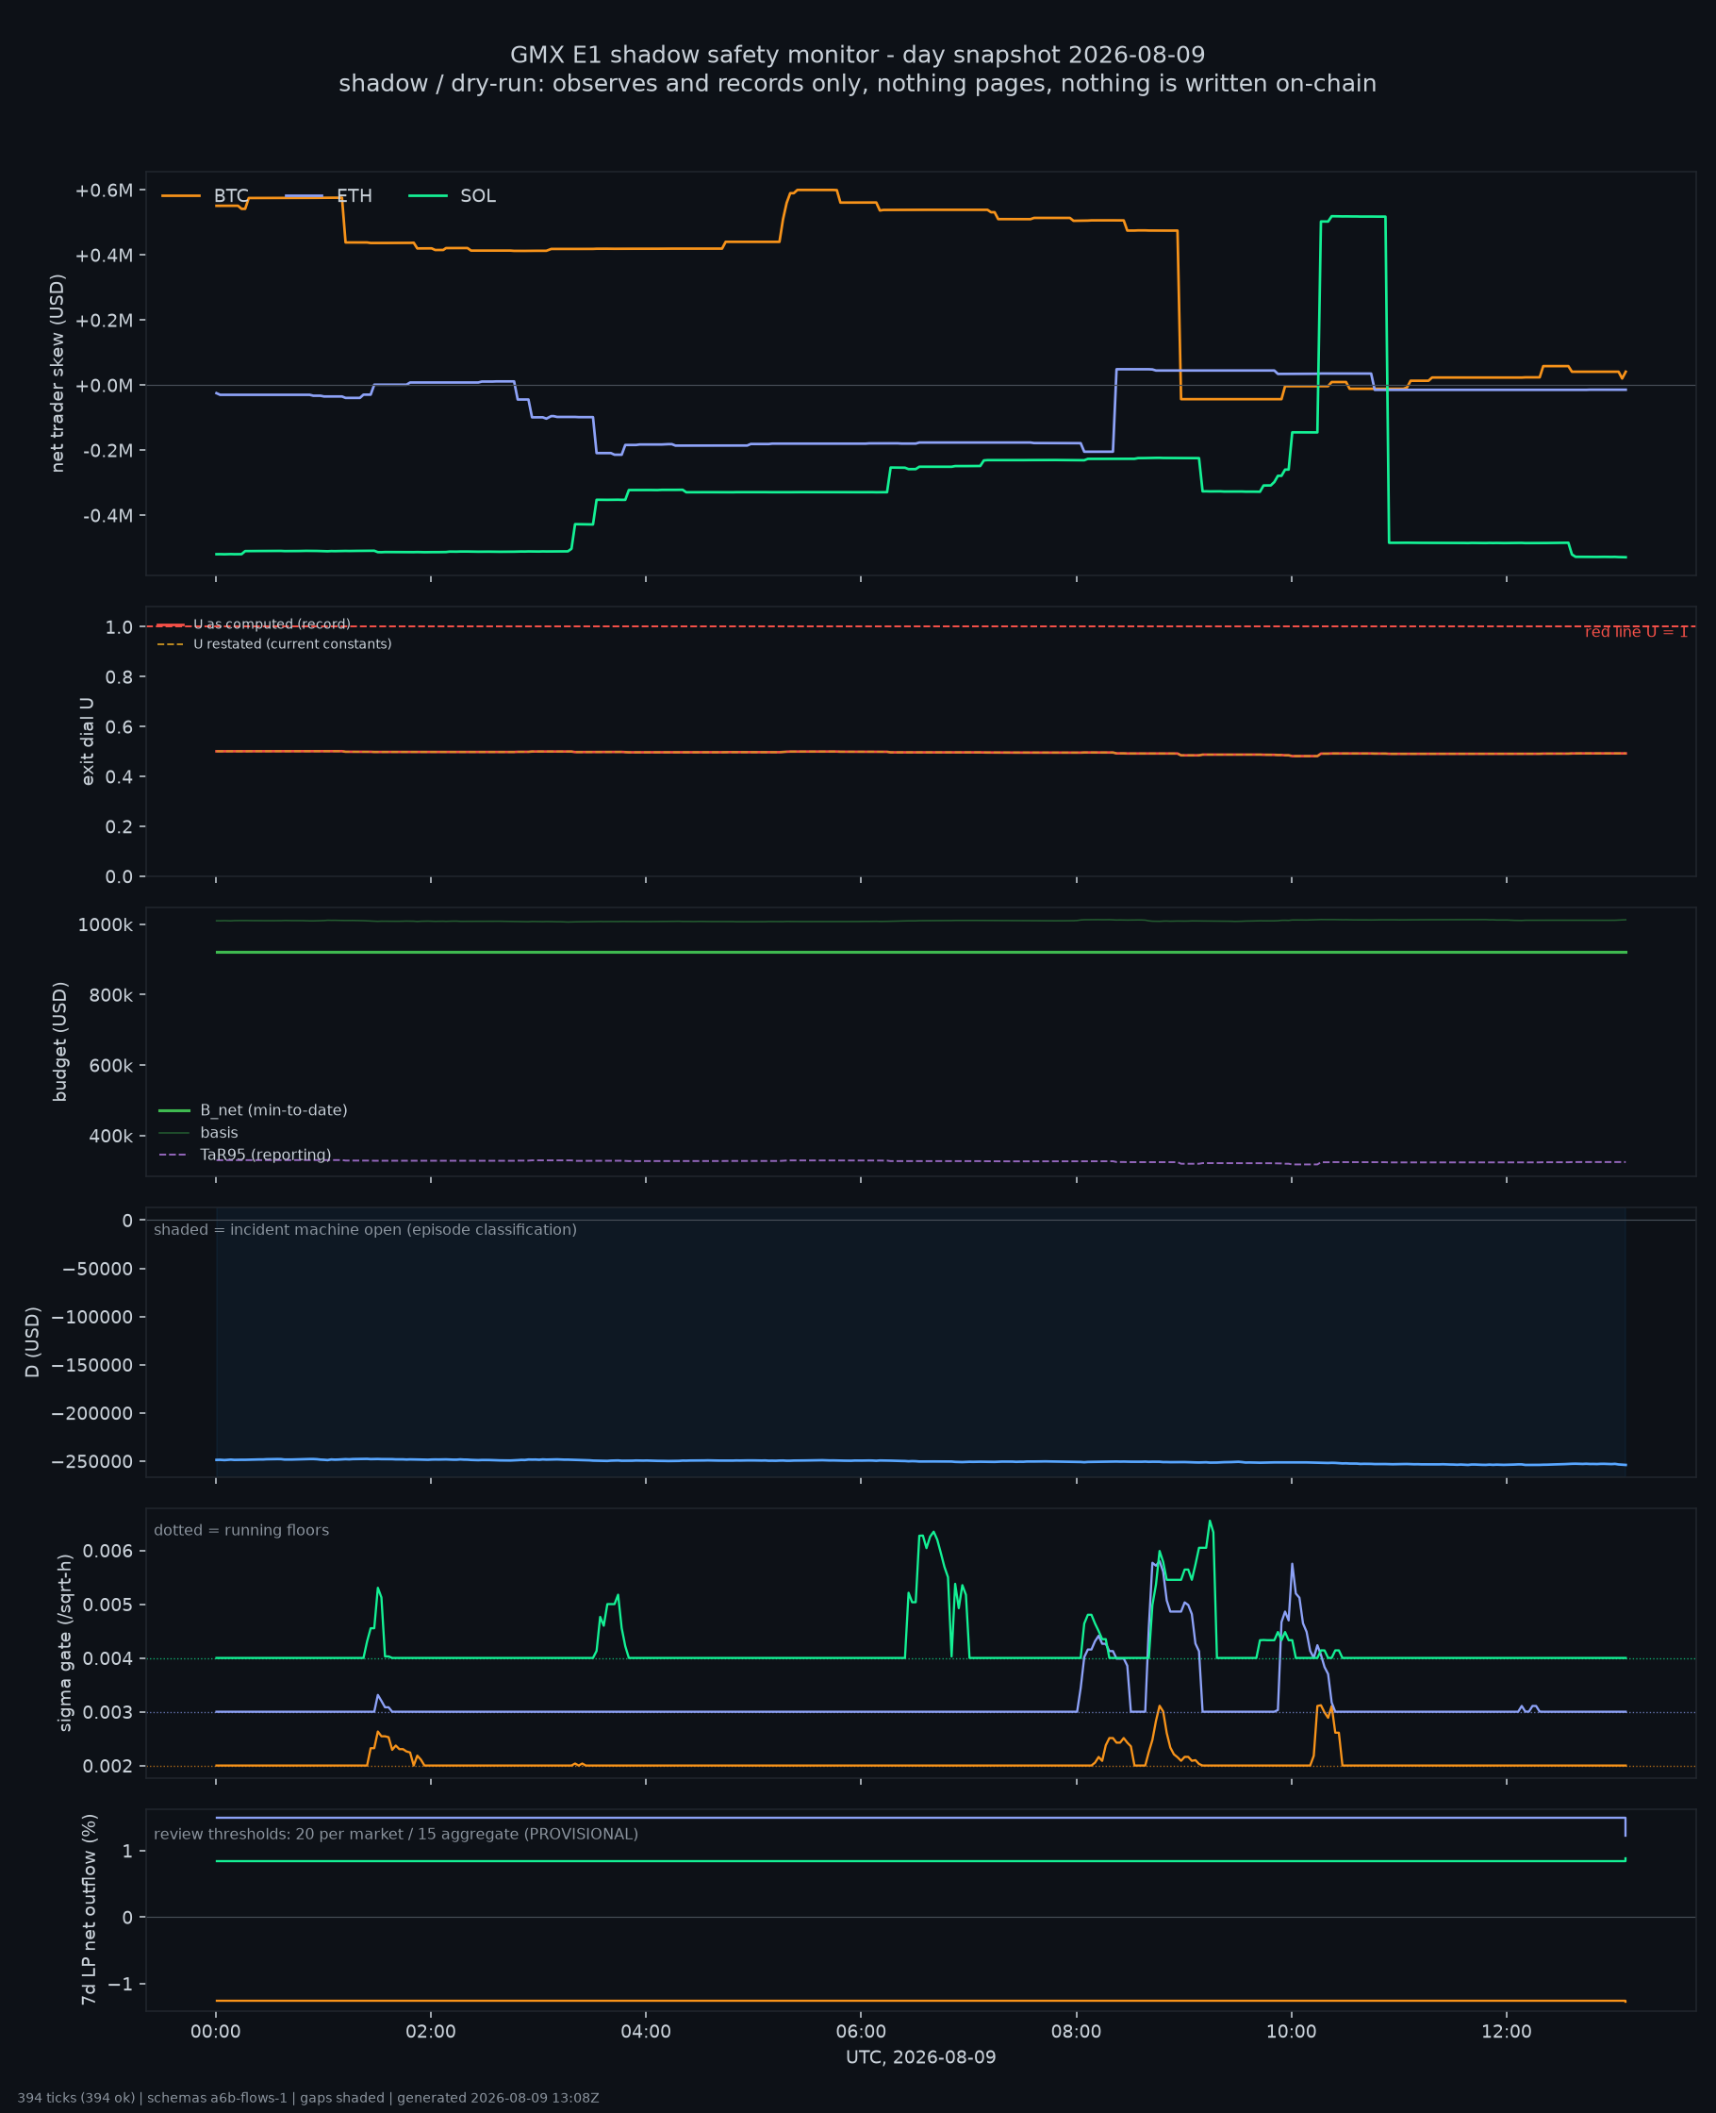Click the 'red line U = 1' annotation
1716x2113 pixels.
tap(1636, 632)
